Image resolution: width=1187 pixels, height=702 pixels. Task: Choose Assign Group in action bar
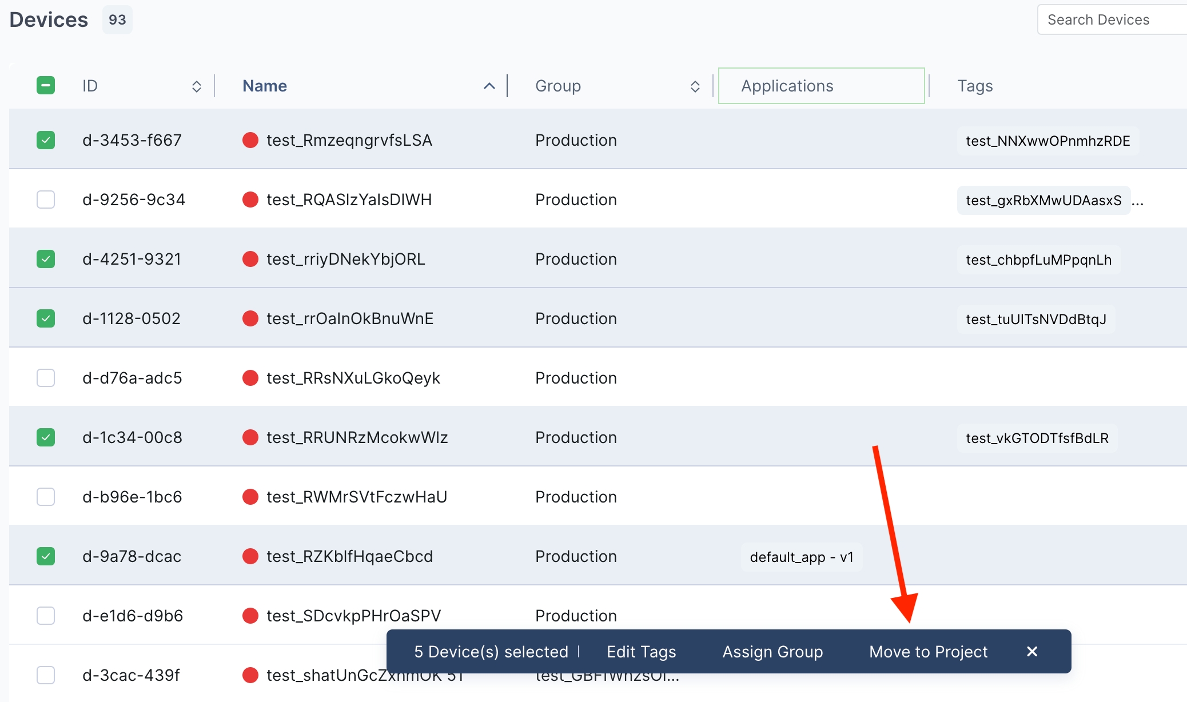(x=772, y=652)
